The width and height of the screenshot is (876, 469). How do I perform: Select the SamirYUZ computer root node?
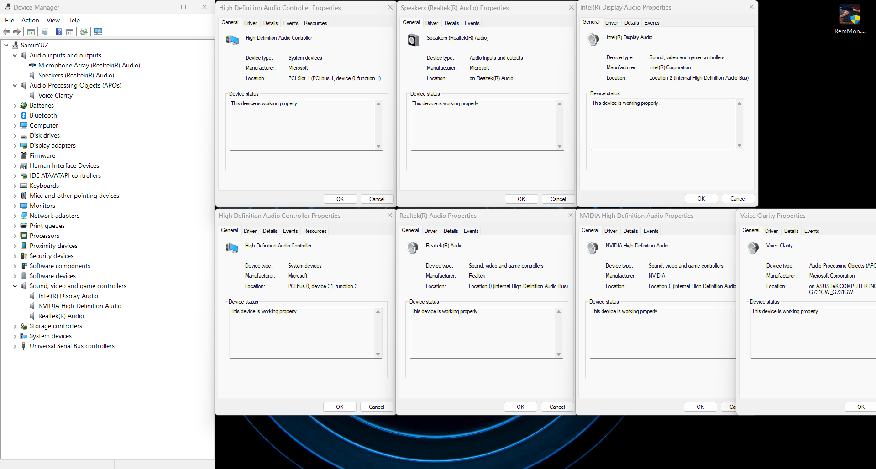pos(34,45)
